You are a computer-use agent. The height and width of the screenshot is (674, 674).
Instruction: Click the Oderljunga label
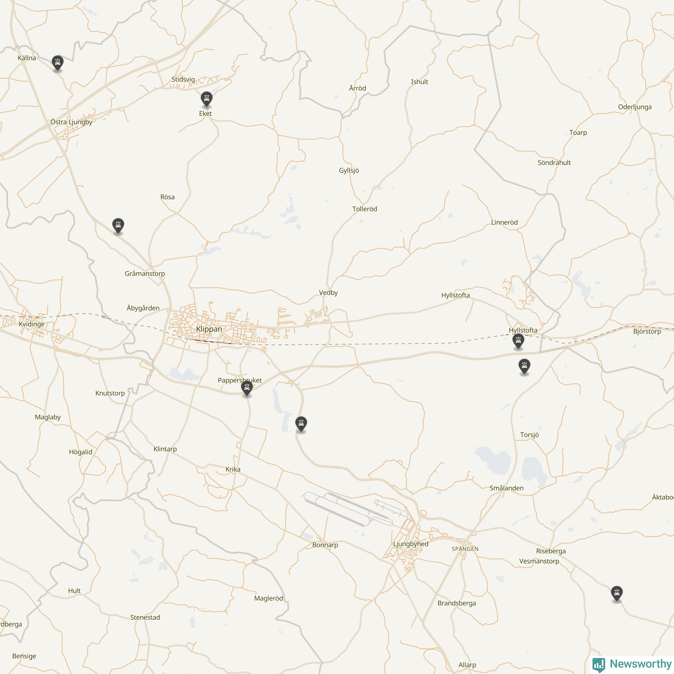point(635,107)
